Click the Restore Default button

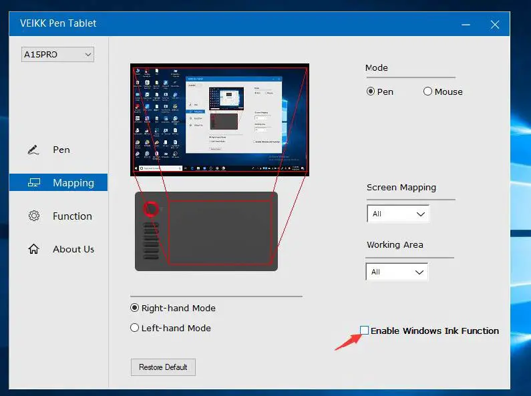point(163,367)
